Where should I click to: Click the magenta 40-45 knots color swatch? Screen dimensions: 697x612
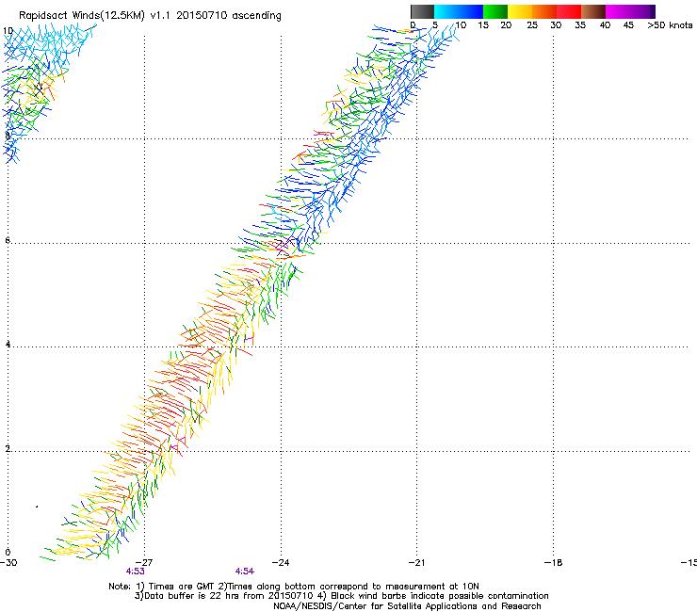tap(618, 11)
